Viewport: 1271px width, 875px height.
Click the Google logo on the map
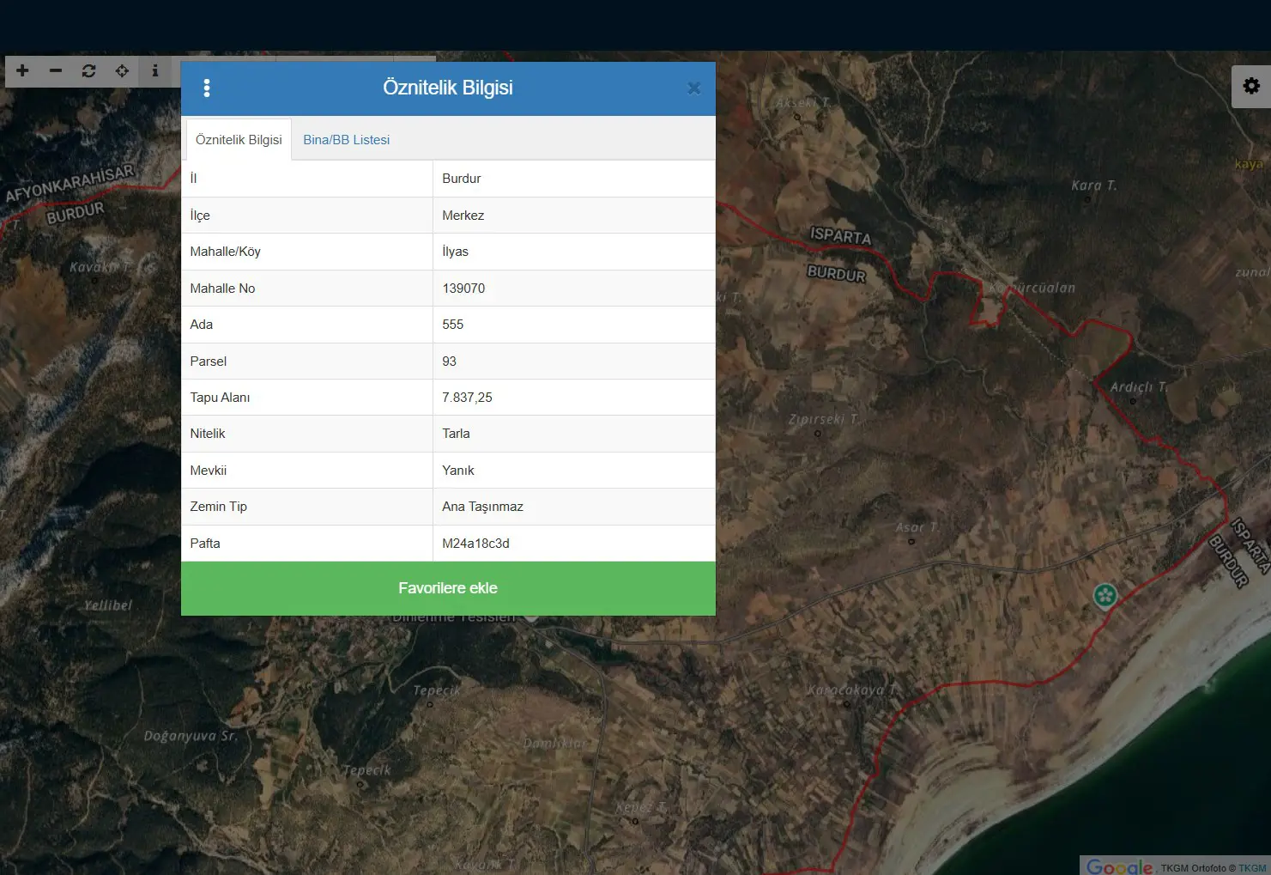[1119, 866]
